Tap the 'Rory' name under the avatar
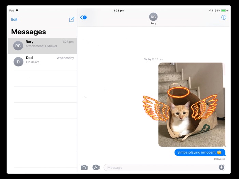Screen dimensions: 239x179 coord(153,23)
